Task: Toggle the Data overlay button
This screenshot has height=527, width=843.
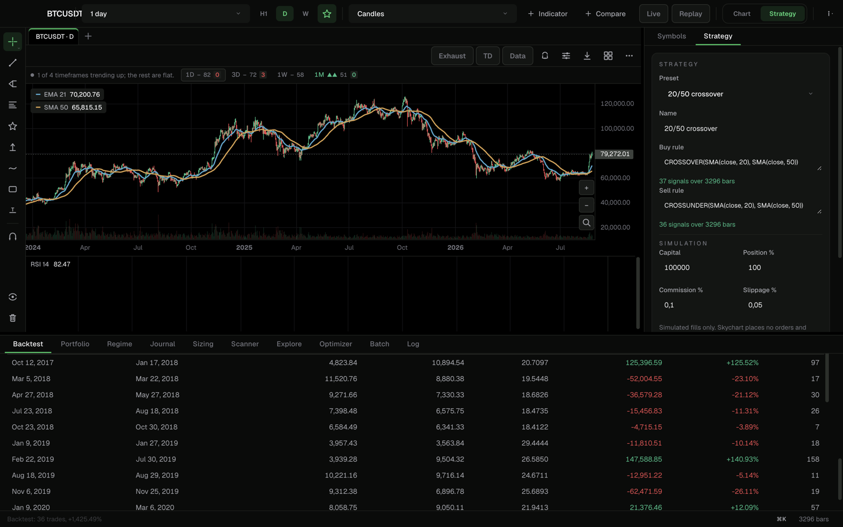Action: [517, 56]
